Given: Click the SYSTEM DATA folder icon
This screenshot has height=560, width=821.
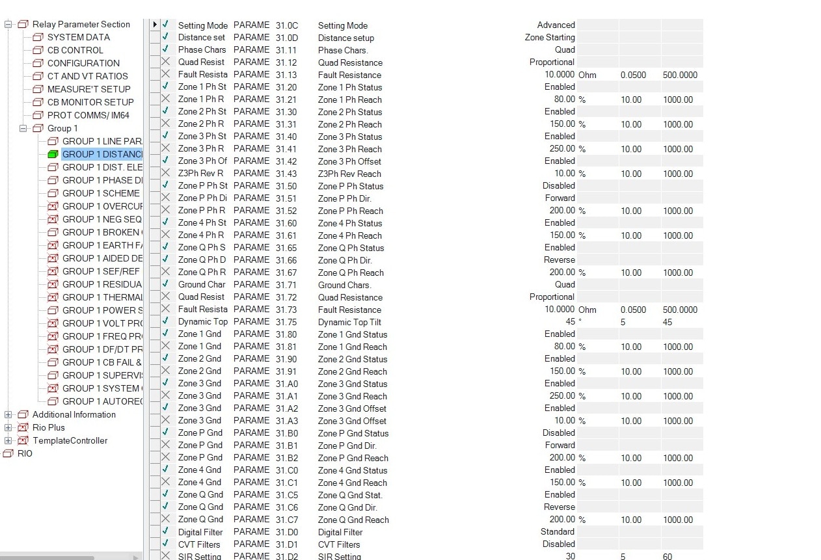Looking at the screenshot, I should [x=38, y=37].
